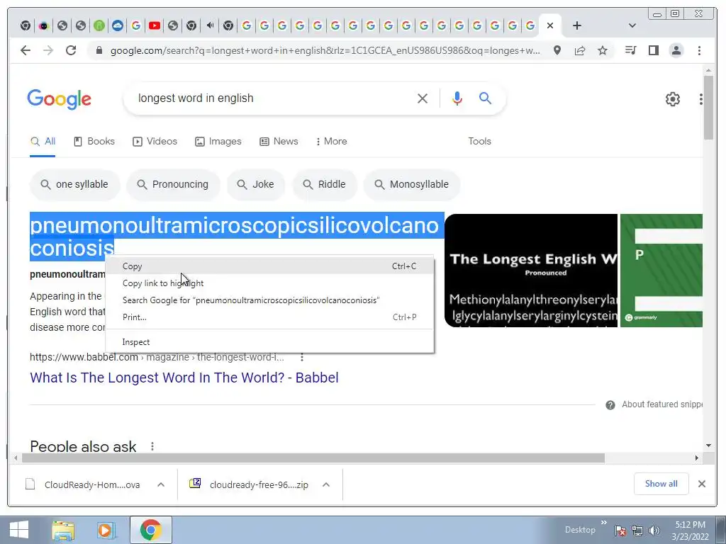
Task: Open the News search tab
Action: pos(279,141)
